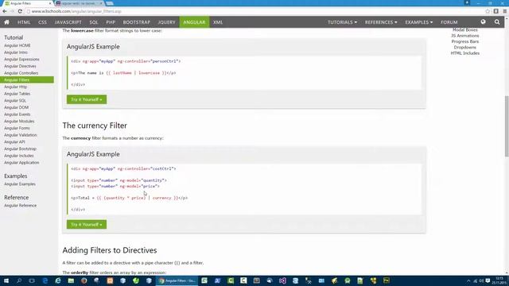Open the SQL menu item
This screenshot has width=509, height=286.
click(94, 22)
